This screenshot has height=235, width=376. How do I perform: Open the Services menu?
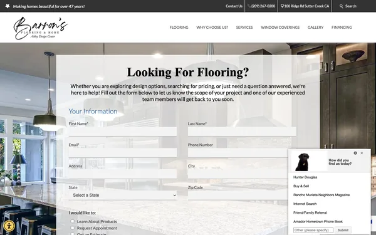[x=244, y=28]
